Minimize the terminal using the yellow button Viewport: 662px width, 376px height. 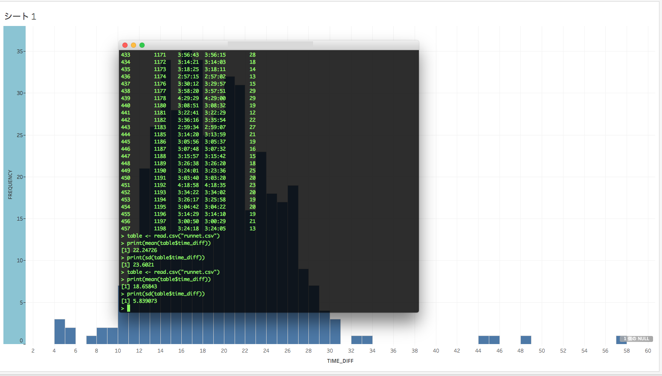coord(134,45)
